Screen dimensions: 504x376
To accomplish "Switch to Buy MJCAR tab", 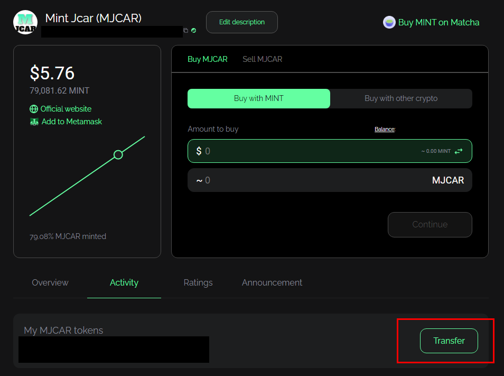I will (x=207, y=59).
